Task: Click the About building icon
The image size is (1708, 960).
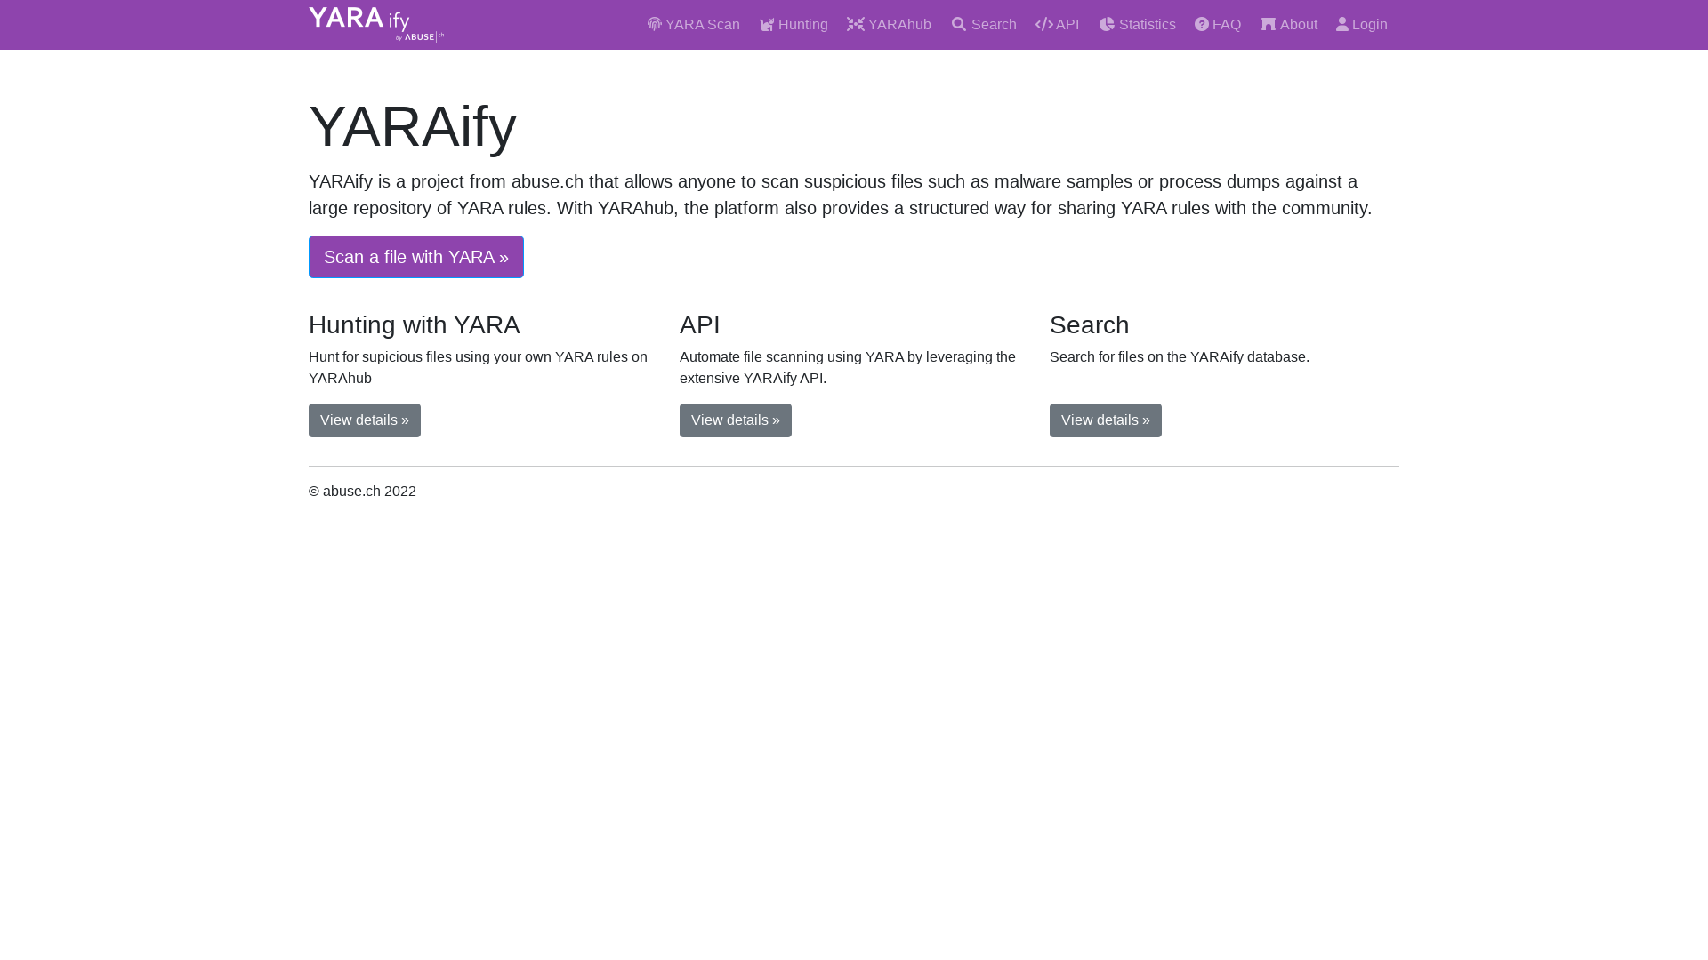Action: [x=1269, y=25]
